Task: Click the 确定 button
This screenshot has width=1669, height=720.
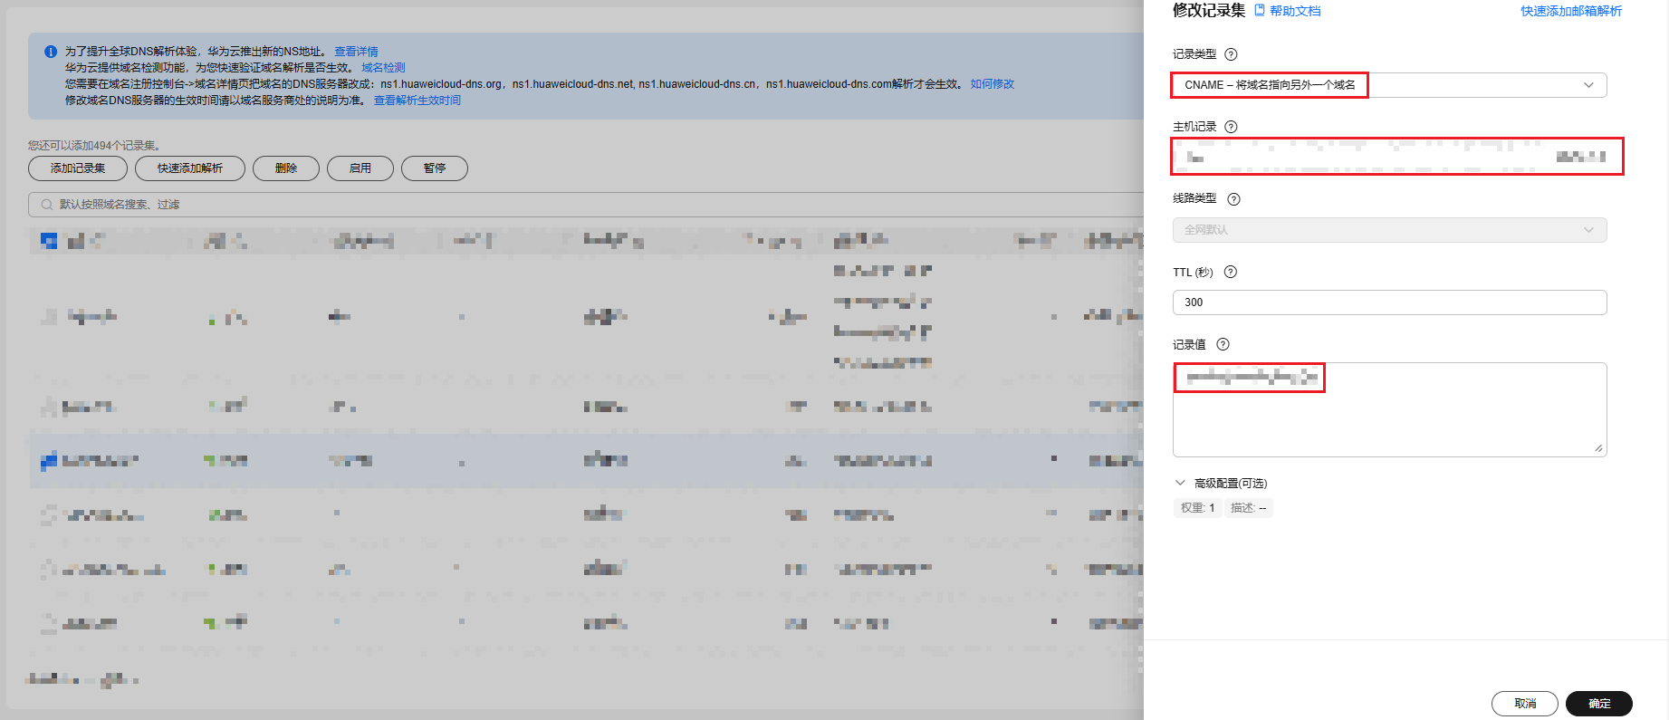Action: 1599,704
